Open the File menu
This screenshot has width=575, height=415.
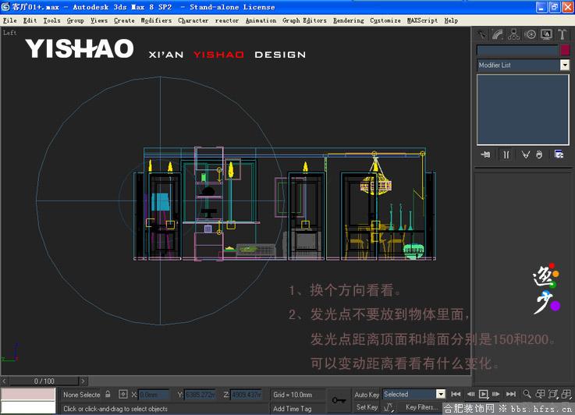click(x=10, y=20)
